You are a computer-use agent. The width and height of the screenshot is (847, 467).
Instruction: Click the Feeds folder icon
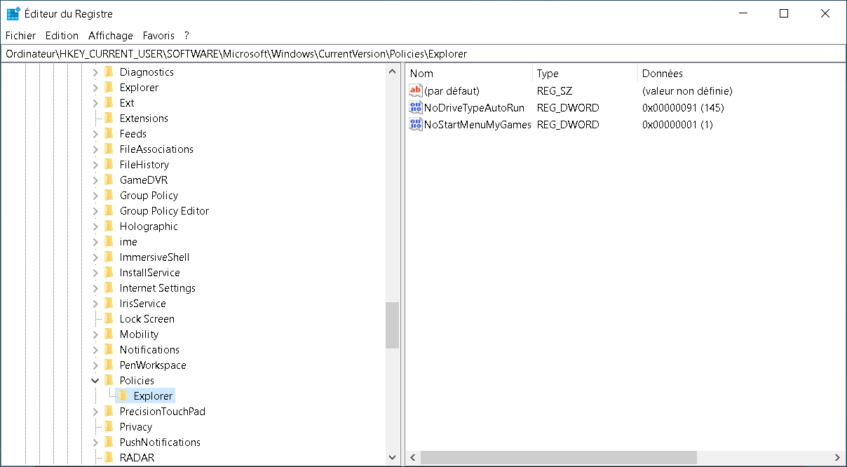click(x=109, y=134)
